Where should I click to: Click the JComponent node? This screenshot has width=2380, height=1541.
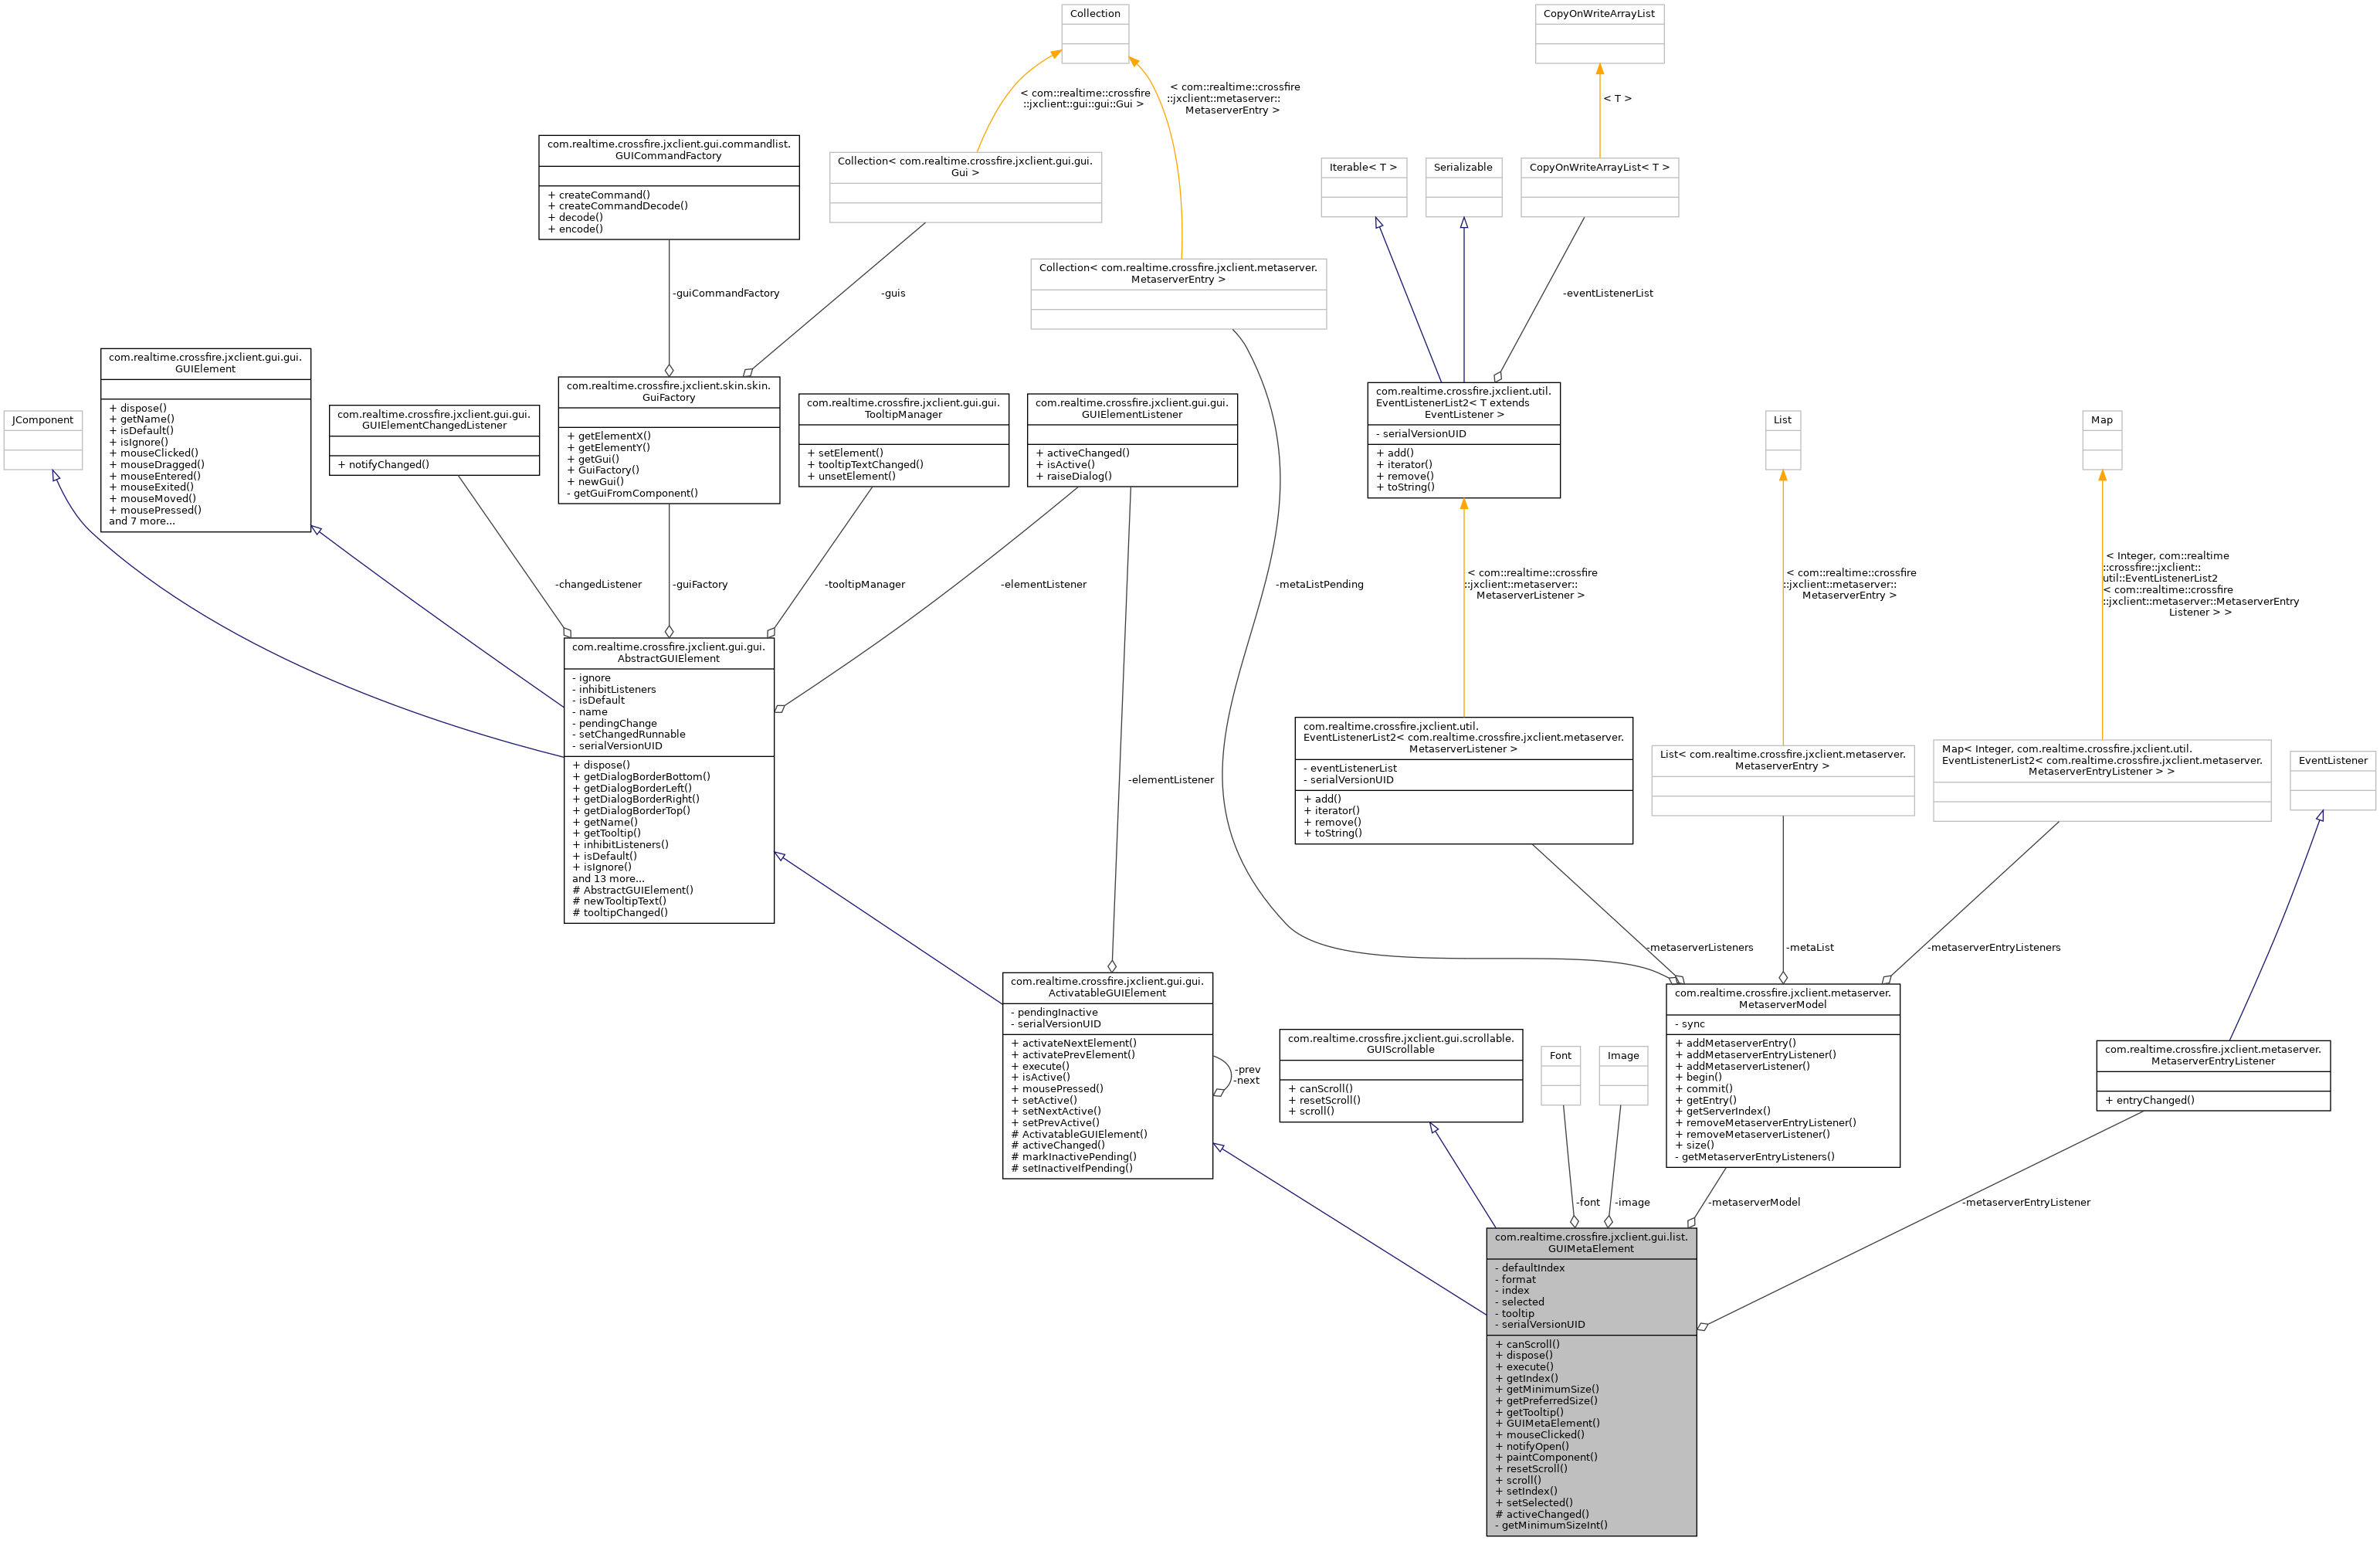[x=43, y=440]
